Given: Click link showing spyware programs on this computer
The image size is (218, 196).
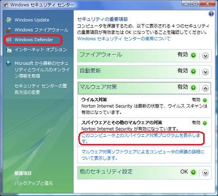Looking at the screenshot, I should pyautogui.click(x=141, y=138).
